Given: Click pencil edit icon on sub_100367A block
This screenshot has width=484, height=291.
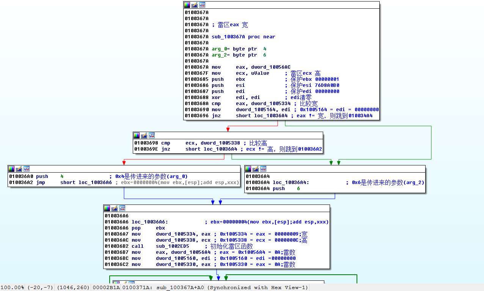Looking at the screenshot, I should coord(195,5).
